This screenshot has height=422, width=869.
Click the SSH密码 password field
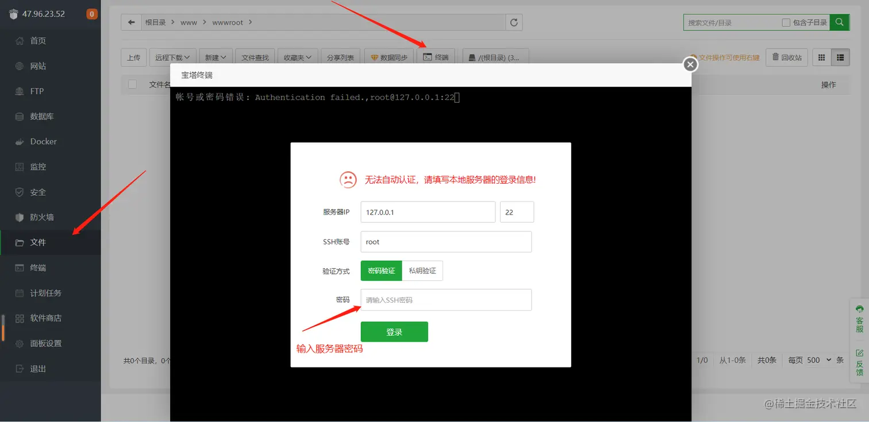point(446,300)
